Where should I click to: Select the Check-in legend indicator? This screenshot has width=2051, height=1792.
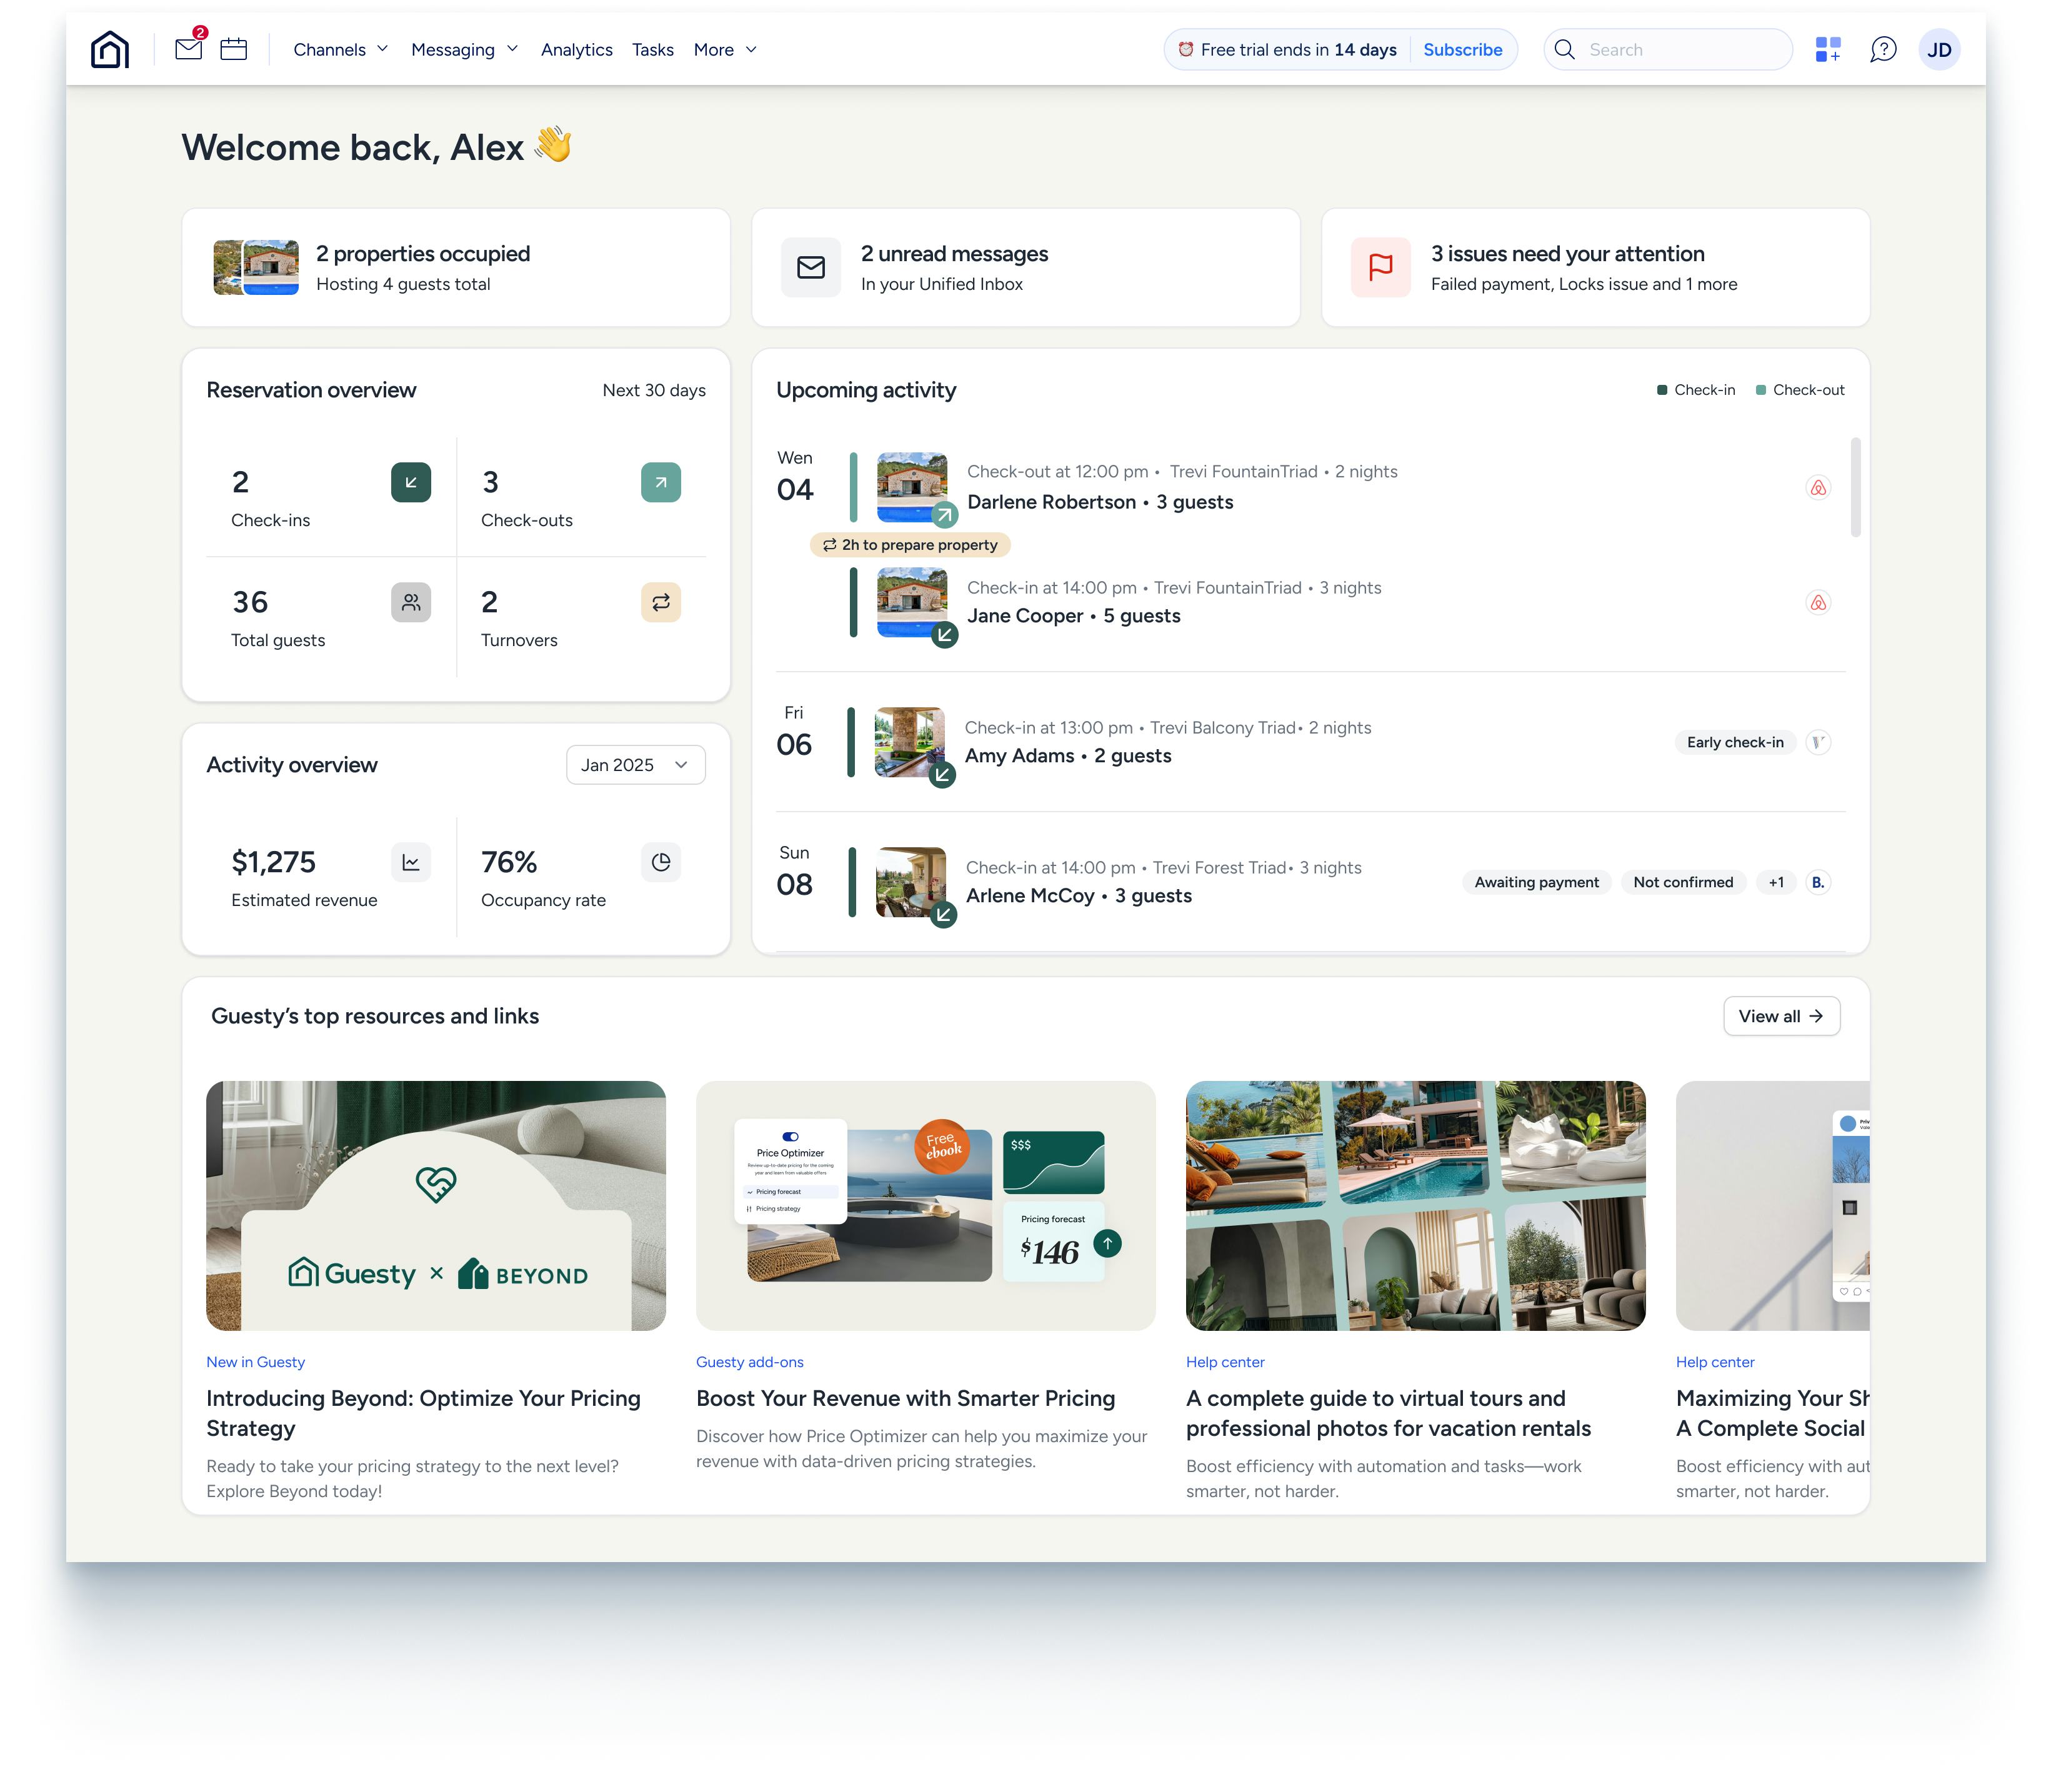tap(1662, 390)
